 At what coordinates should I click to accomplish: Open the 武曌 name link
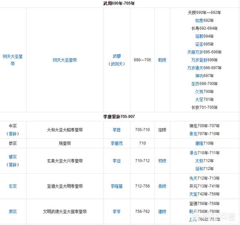pos(117,56)
